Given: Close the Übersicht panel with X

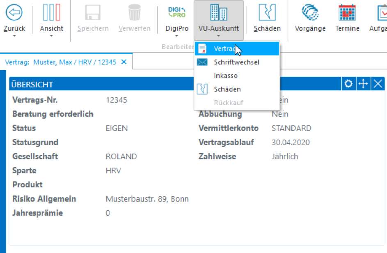Looking at the screenshot, I should (x=378, y=84).
